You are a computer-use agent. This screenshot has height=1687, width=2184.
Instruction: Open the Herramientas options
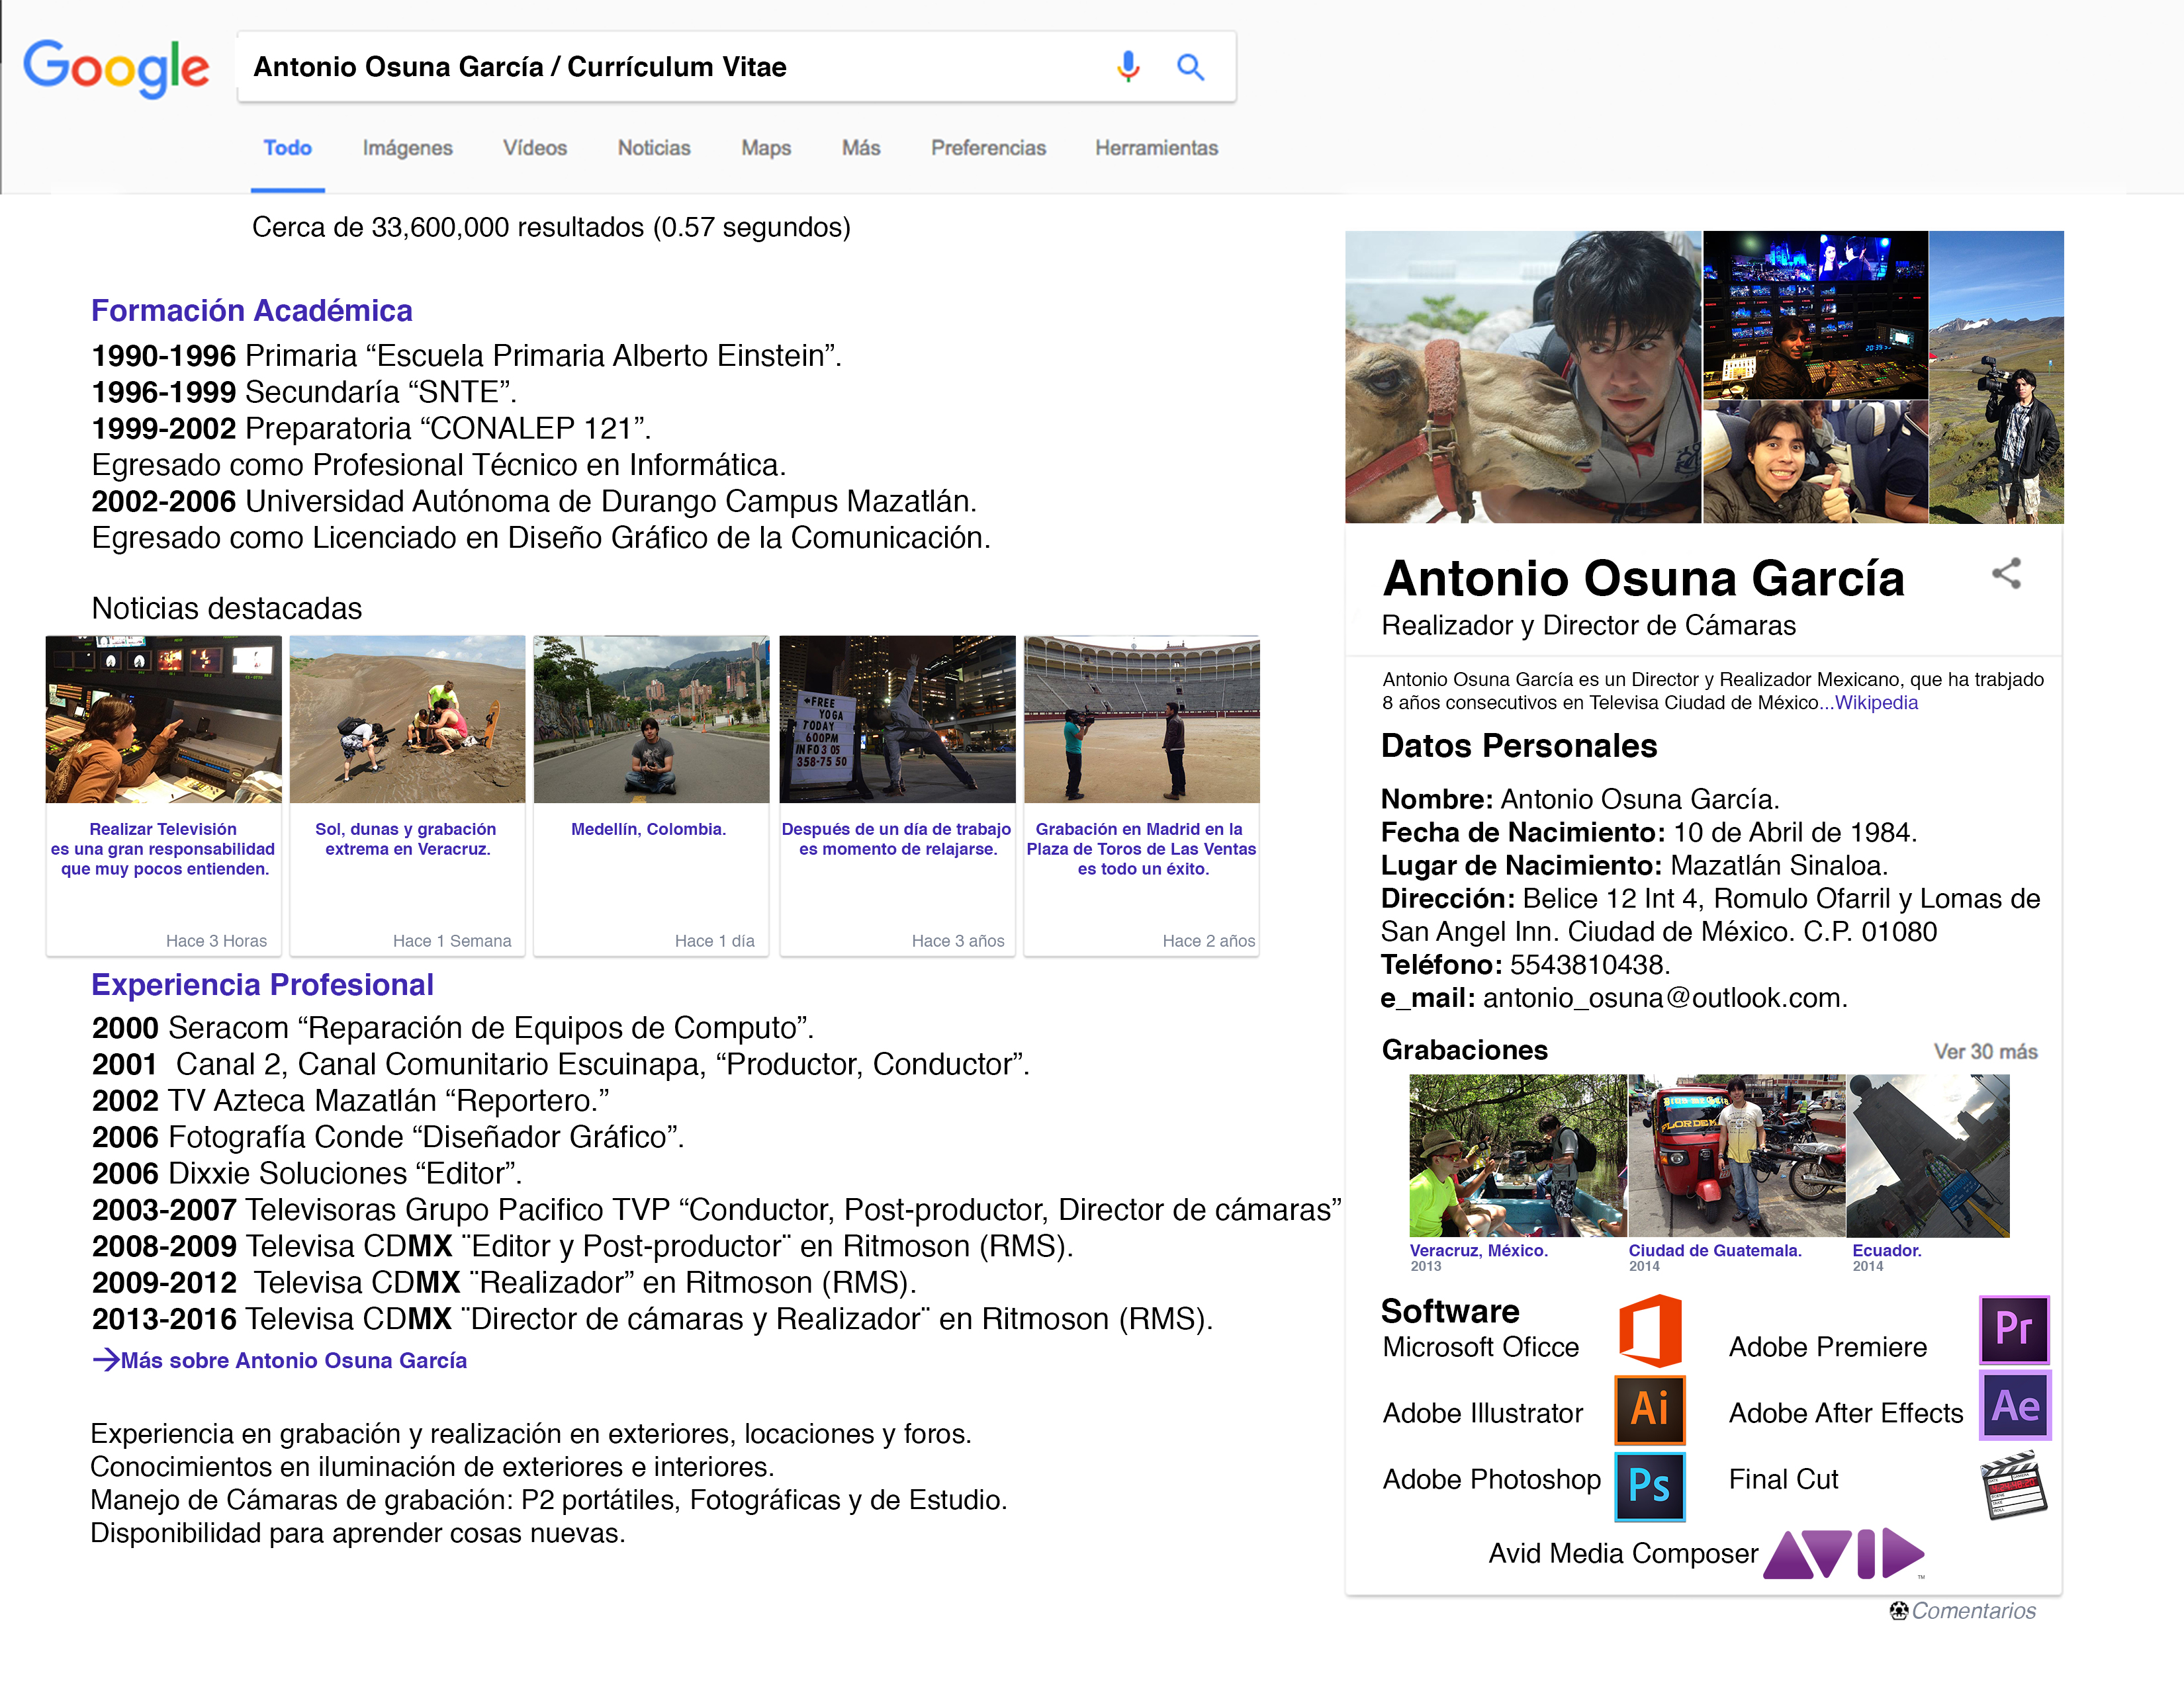(x=1156, y=148)
